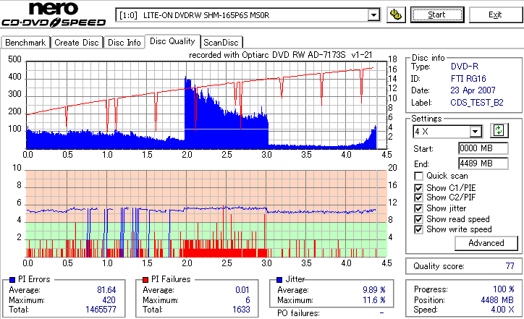Click the PI Errors maximum 420
The height and width of the screenshot is (319, 524).
coord(109,300)
